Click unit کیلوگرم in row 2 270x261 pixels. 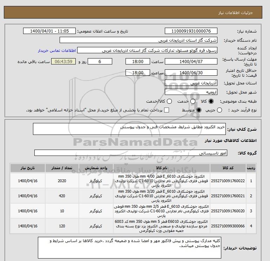[x=96, y=196]
